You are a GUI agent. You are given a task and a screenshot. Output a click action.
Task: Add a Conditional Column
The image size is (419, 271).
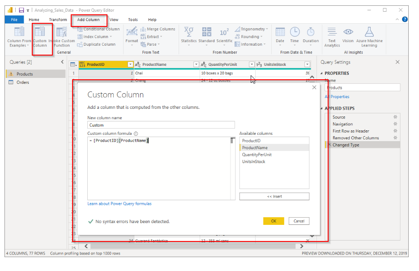(98, 29)
